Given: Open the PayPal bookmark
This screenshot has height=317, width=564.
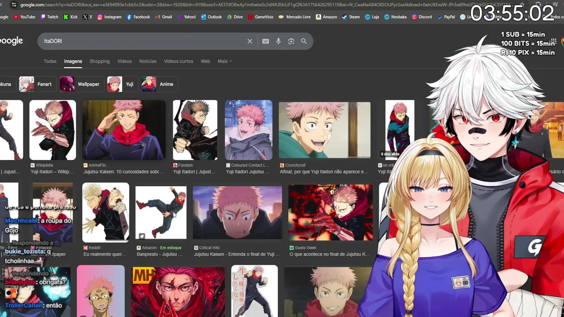Looking at the screenshot, I should (x=446, y=17).
